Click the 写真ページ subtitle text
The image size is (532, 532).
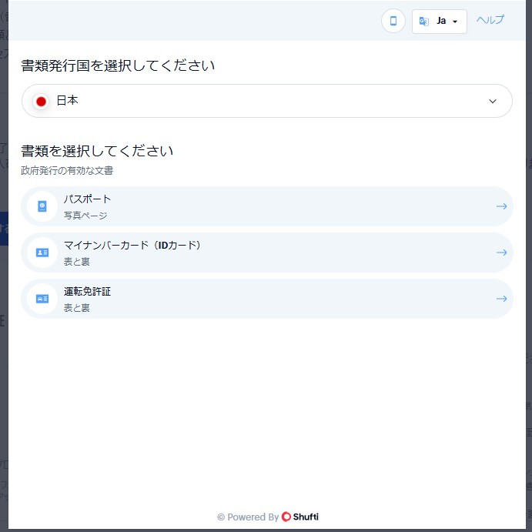click(85, 216)
